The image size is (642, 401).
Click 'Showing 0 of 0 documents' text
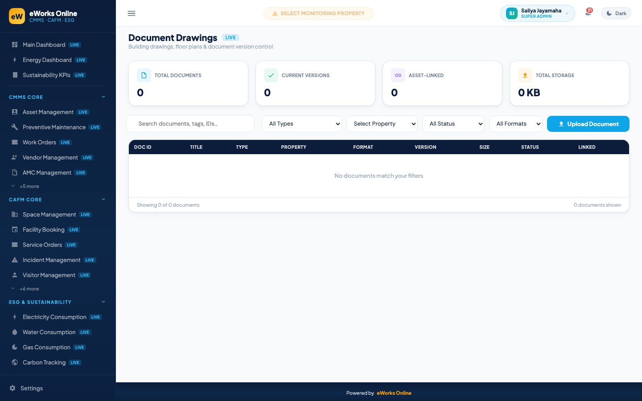168,205
